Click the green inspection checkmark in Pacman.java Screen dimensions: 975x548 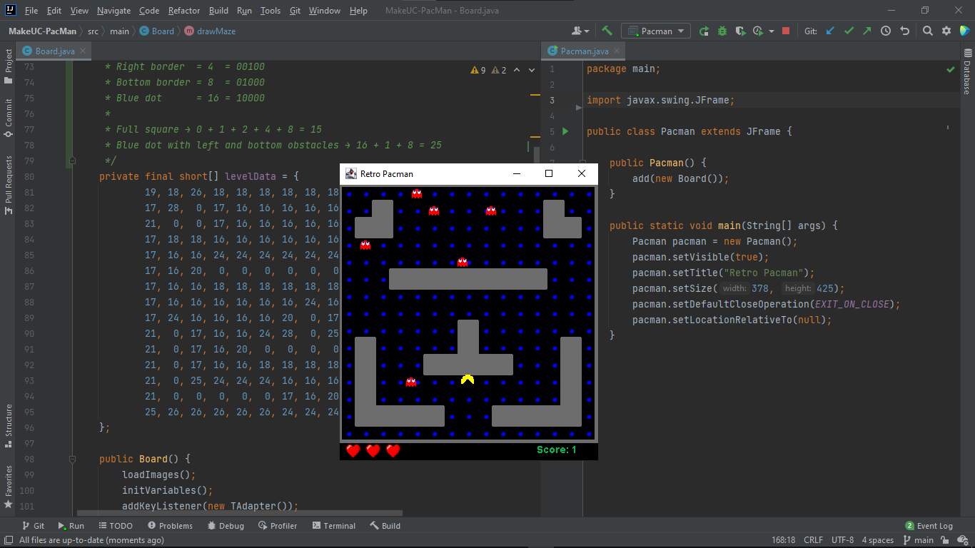(x=950, y=70)
